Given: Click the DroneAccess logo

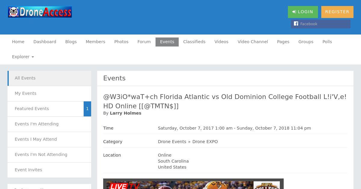Looking at the screenshot, I should coord(40,12).
